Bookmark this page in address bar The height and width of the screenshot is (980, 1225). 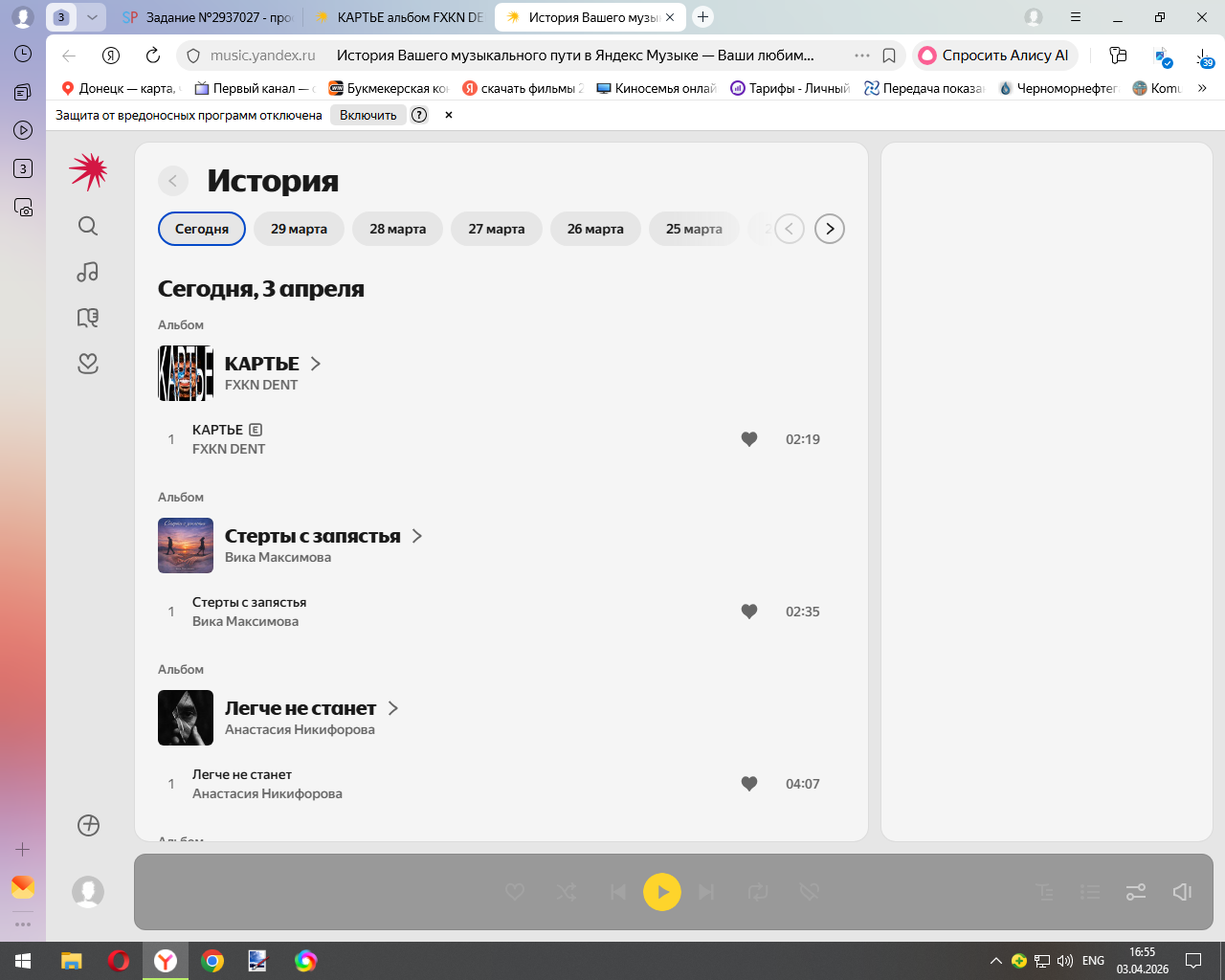pyautogui.click(x=889, y=56)
